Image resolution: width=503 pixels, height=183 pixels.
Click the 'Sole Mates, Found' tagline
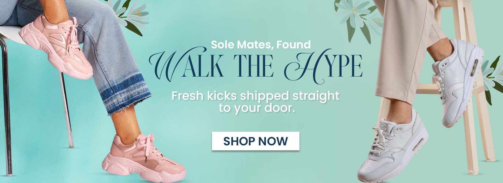point(261,44)
